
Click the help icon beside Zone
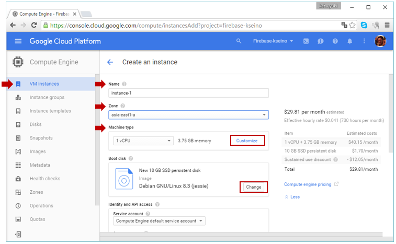pos(123,106)
